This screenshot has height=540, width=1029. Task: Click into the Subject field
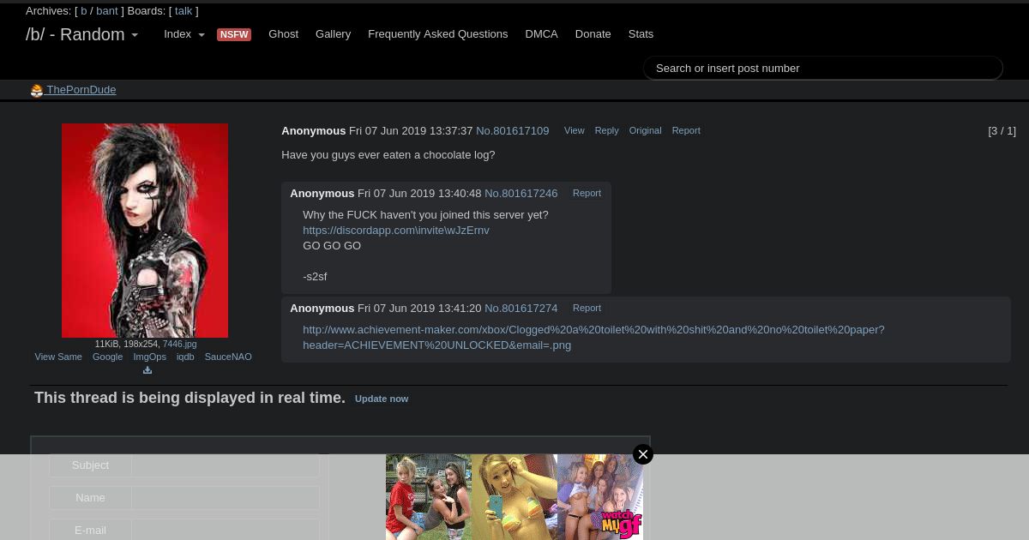(226, 465)
